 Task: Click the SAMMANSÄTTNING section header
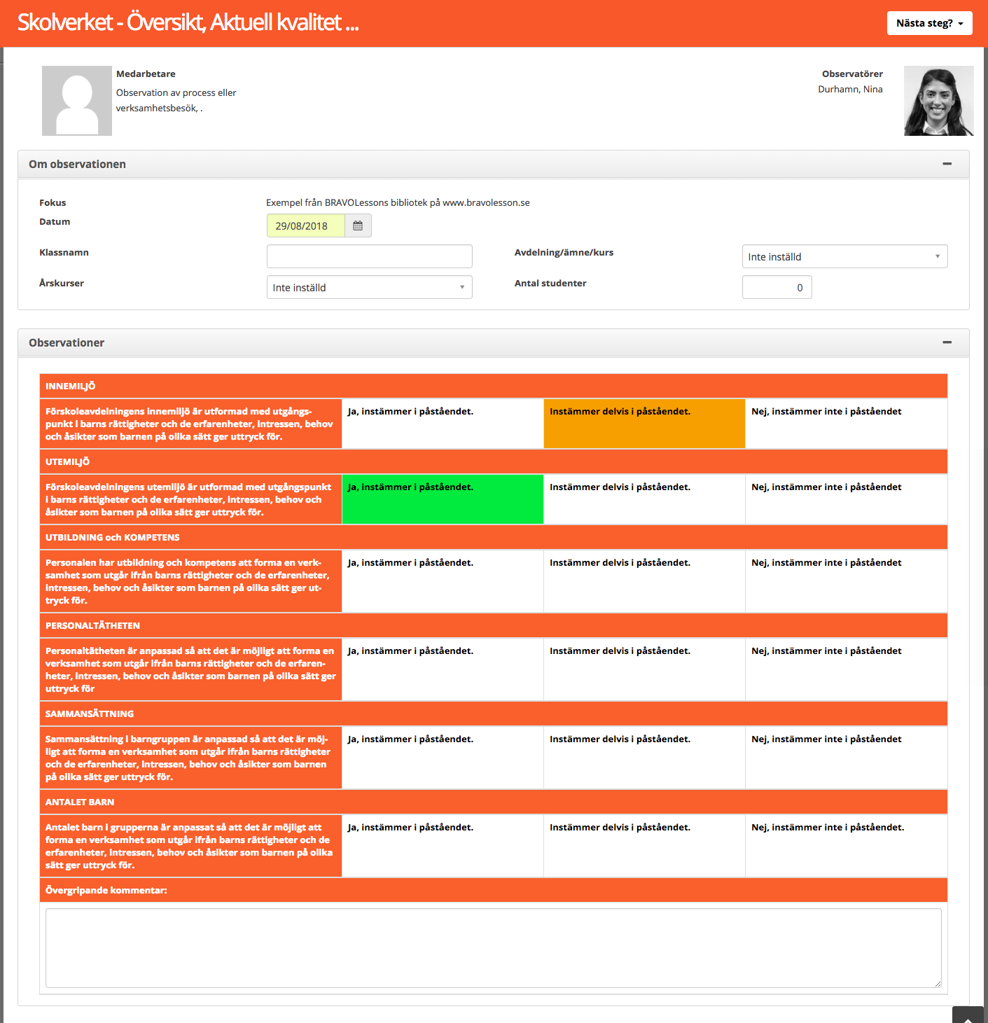[x=494, y=714]
